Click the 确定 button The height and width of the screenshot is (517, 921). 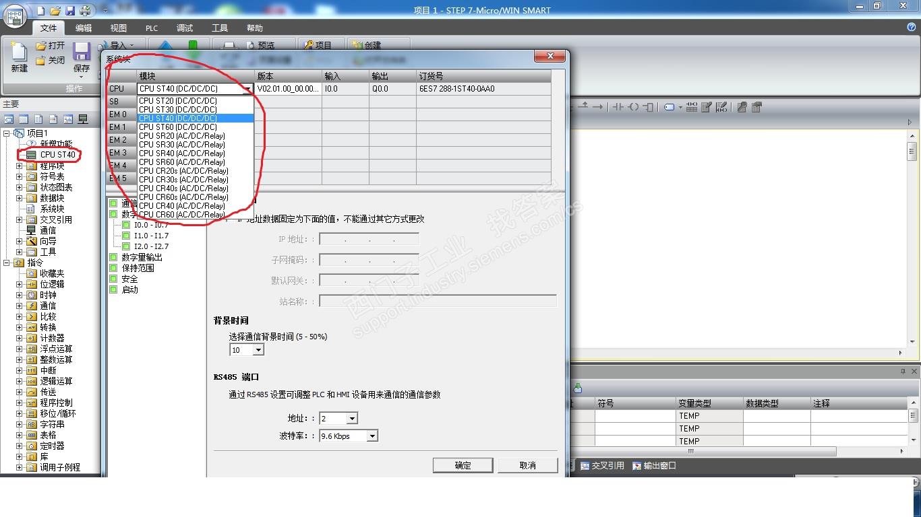click(463, 465)
